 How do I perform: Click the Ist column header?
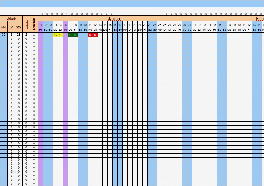11,26
